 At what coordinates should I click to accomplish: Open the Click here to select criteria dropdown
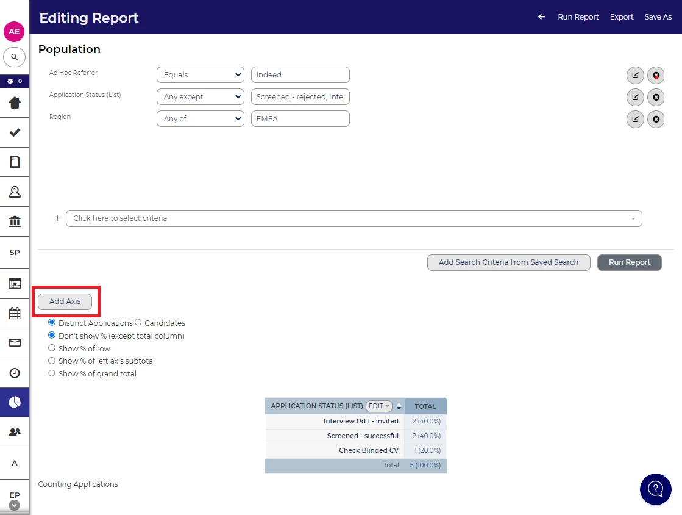click(x=354, y=218)
